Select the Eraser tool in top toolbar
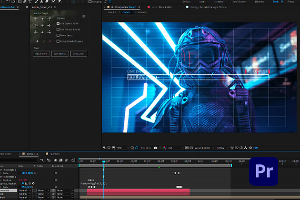 pyautogui.click(x=47, y=1)
